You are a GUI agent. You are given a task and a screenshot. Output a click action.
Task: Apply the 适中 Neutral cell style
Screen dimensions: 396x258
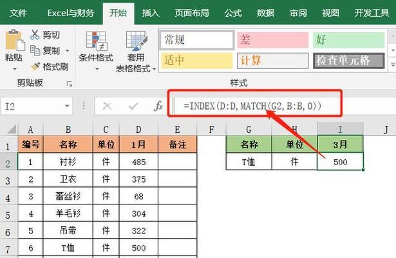click(197, 61)
